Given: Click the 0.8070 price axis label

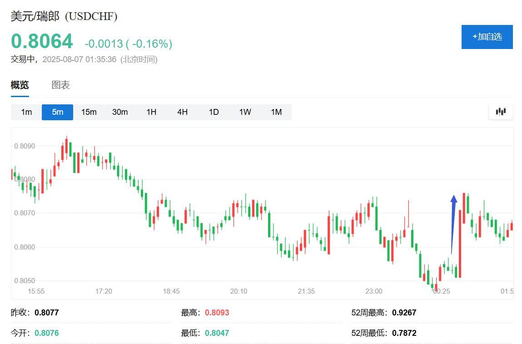Looking at the screenshot, I should click(25, 213).
